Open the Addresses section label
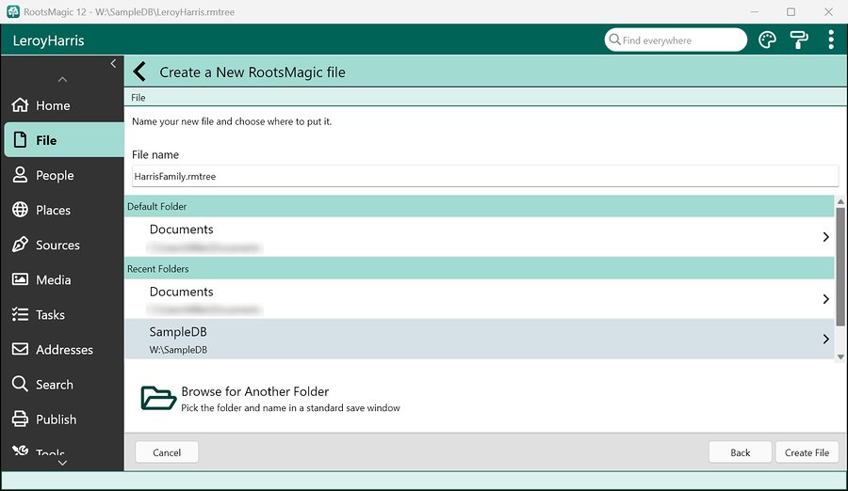The height and width of the screenshot is (491, 848). coord(64,350)
